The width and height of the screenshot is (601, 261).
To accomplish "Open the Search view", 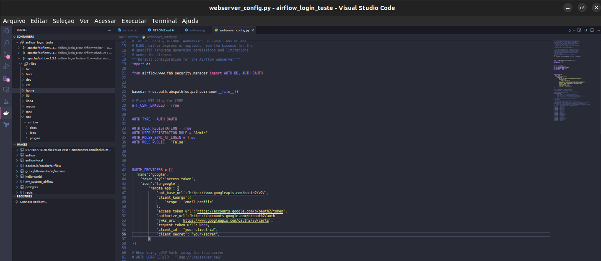I will pyautogui.click(x=6, y=43).
